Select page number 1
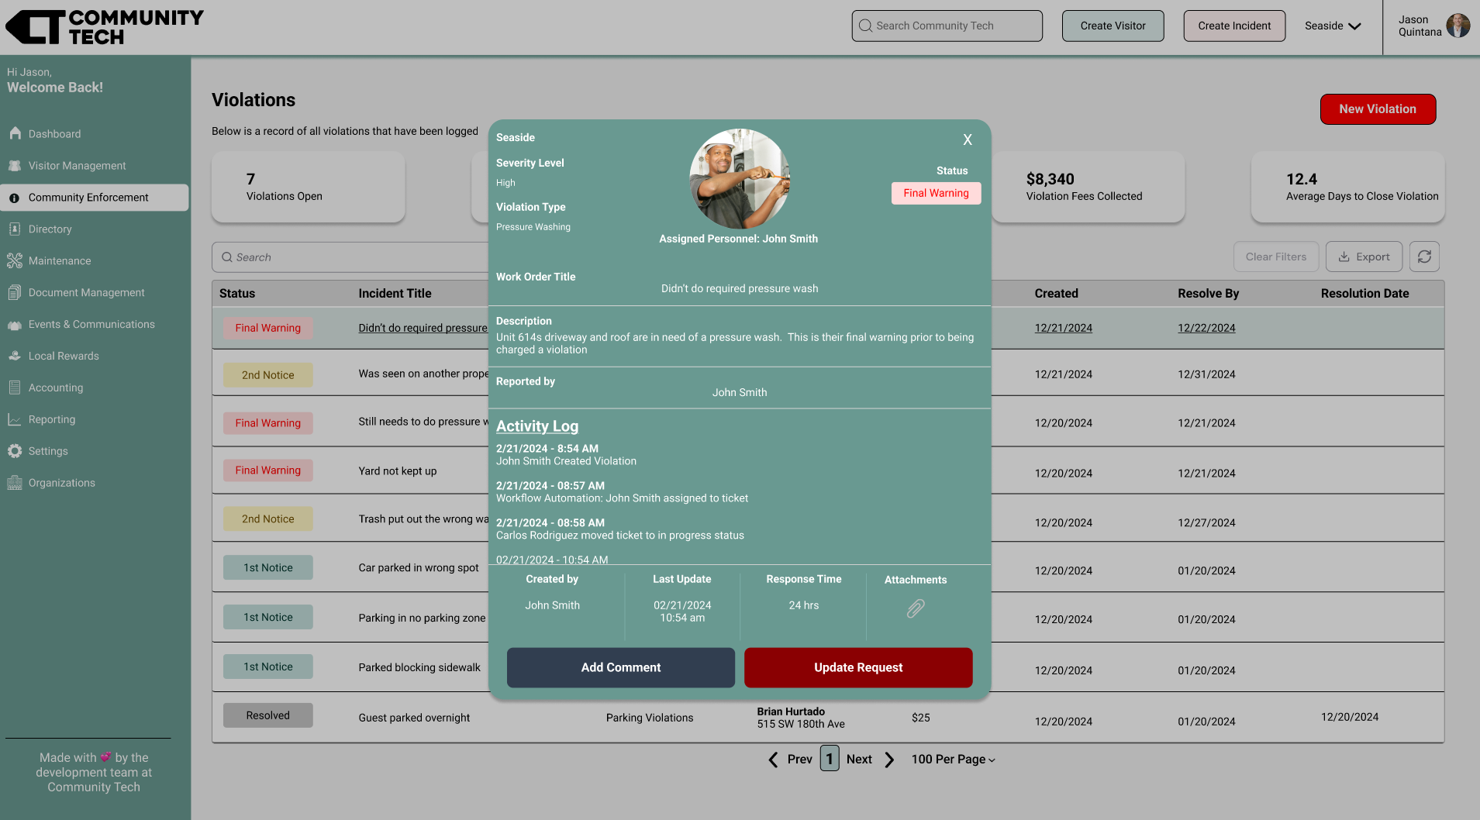The width and height of the screenshot is (1480, 820). (x=830, y=759)
